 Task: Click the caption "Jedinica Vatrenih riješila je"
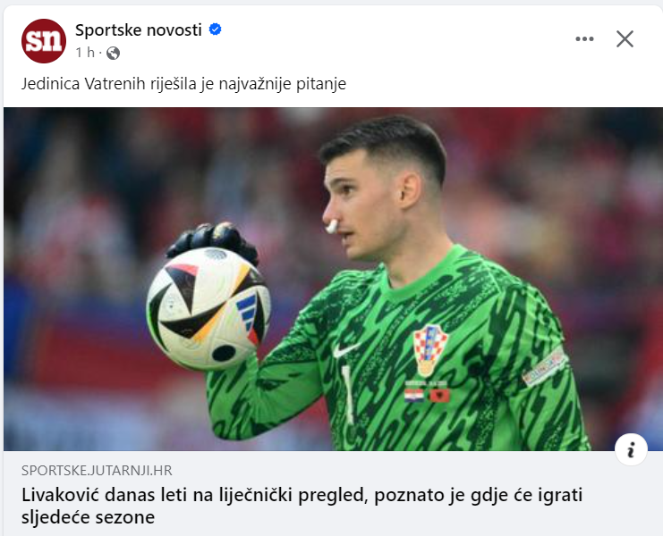pos(117,84)
